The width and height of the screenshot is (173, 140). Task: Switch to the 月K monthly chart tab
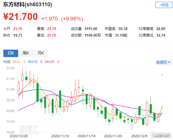click(40, 53)
